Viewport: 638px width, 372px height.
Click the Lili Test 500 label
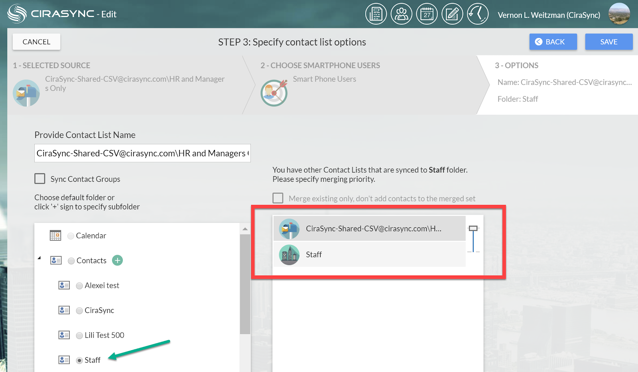click(104, 335)
